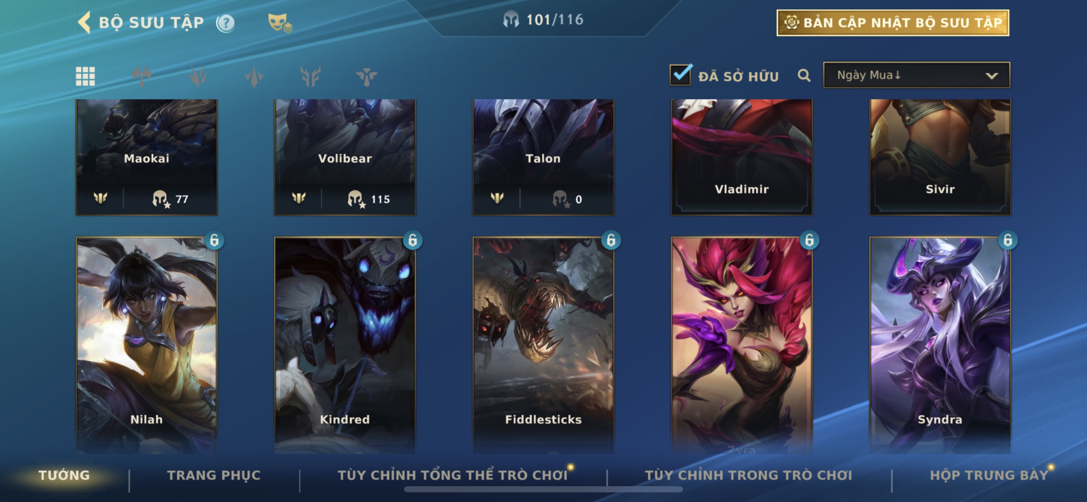Screen dimensions: 1087x502
Task: Open the Tùy Chỉnh Trong Trò Chơi tab
Action: coord(749,475)
